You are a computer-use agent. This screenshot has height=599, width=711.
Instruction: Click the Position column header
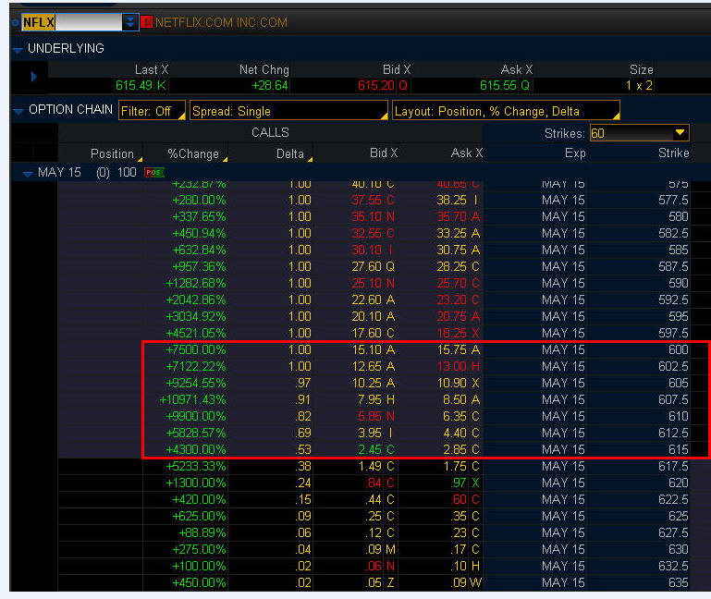112,153
